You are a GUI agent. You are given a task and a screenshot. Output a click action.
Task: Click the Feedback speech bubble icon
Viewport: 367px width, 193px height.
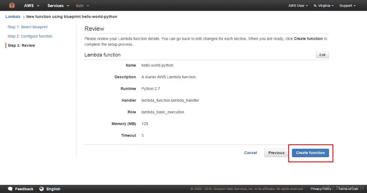(10, 189)
